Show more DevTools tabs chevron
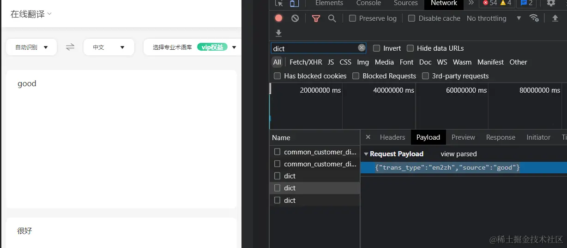Image resolution: width=567 pixels, height=248 pixels. click(471, 3)
